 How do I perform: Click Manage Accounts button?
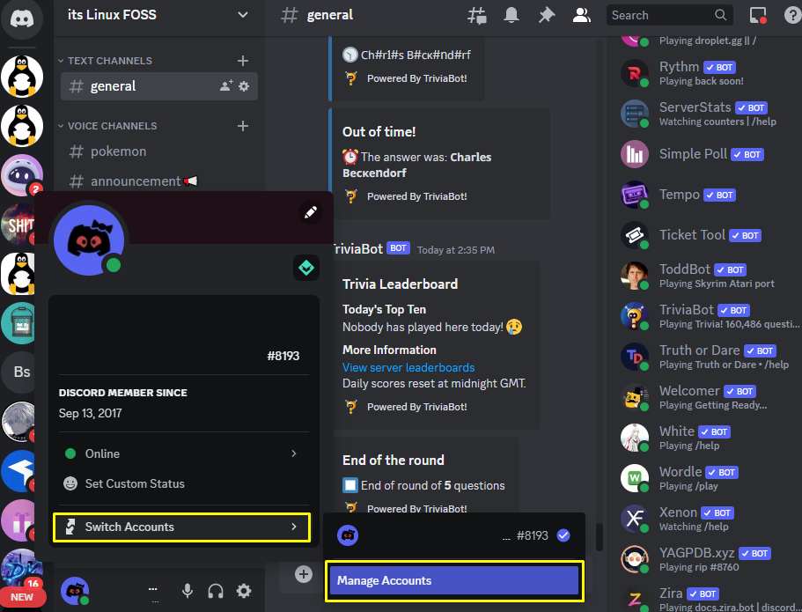pos(454,581)
